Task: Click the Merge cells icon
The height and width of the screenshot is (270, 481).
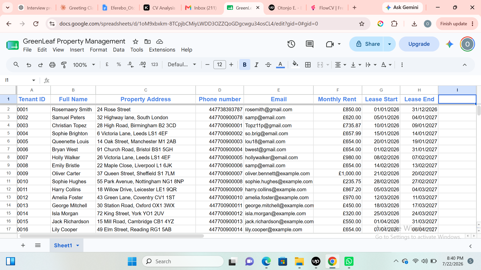Action: (320, 65)
